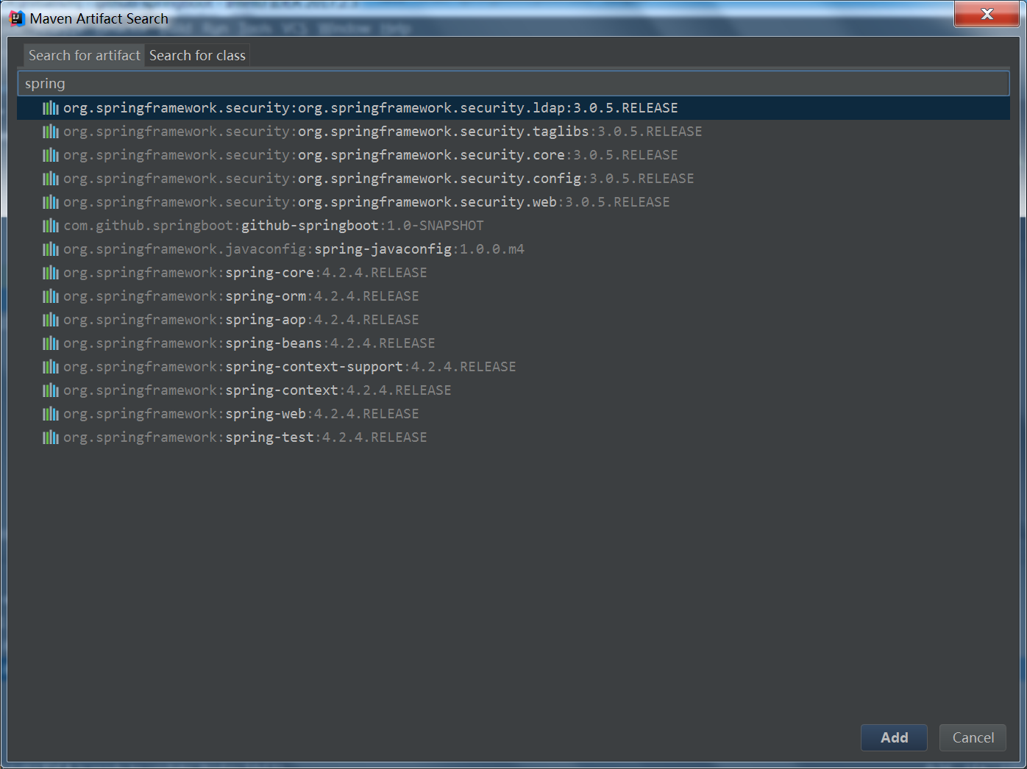Select github-springboot:1.0-SNAPSHOT row
1027x769 pixels.
pos(513,226)
